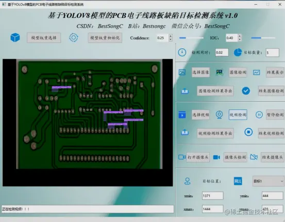Open the 模型权重选择 button
The image size is (285, 222).
coord(44,38)
